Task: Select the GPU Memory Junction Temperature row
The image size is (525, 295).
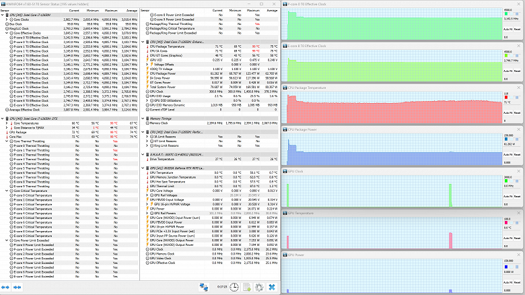Action: pyautogui.click(x=209, y=177)
